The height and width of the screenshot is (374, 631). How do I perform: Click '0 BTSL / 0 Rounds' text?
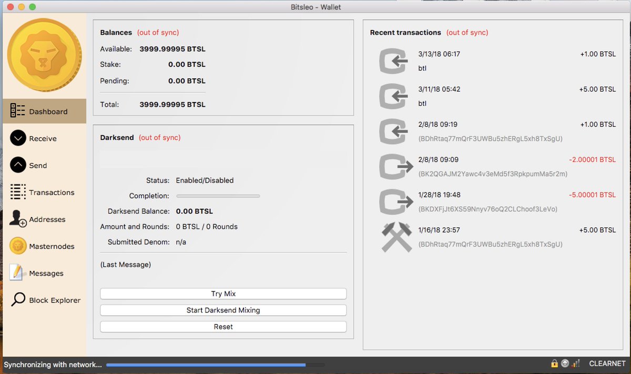pyautogui.click(x=207, y=227)
